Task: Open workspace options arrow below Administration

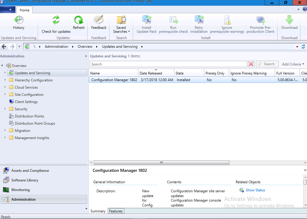Action: click(x=86, y=209)
